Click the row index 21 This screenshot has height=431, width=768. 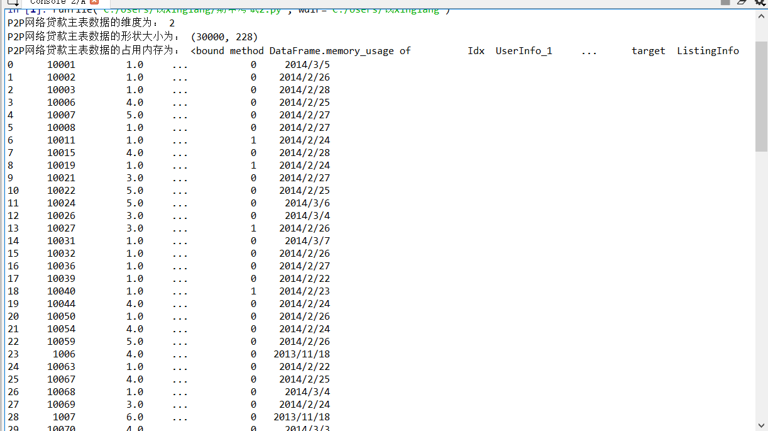[13, 328]
